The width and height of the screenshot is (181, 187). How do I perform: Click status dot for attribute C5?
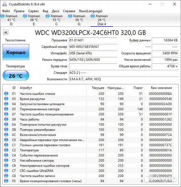click(6, 160)
